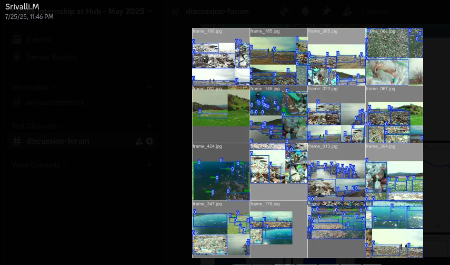The image size is (450, 265).
Task: Toggle the member list icon
Action: [x=347, y=12]
